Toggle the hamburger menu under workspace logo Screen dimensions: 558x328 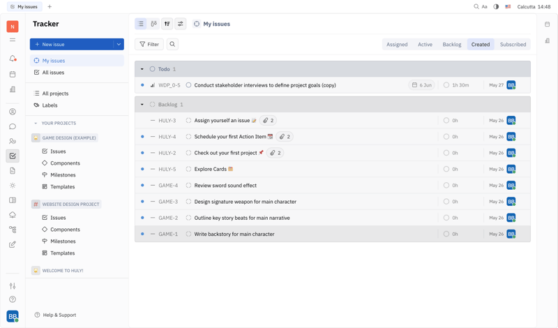point(13,40)
